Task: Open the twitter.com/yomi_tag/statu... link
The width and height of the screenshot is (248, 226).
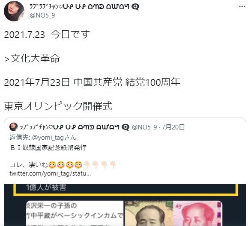Action: tap(50, 173)
